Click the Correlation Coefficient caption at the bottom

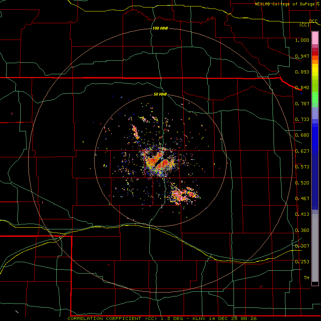coord(162,319)
